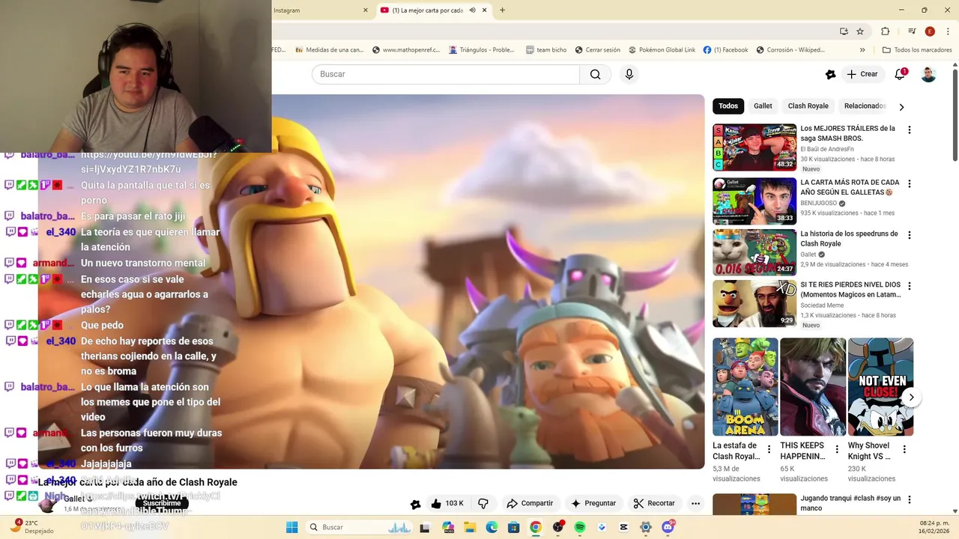959x539 pixels.
Task: Click the Windows taskbar Buscar box
Action: point(360,527)
